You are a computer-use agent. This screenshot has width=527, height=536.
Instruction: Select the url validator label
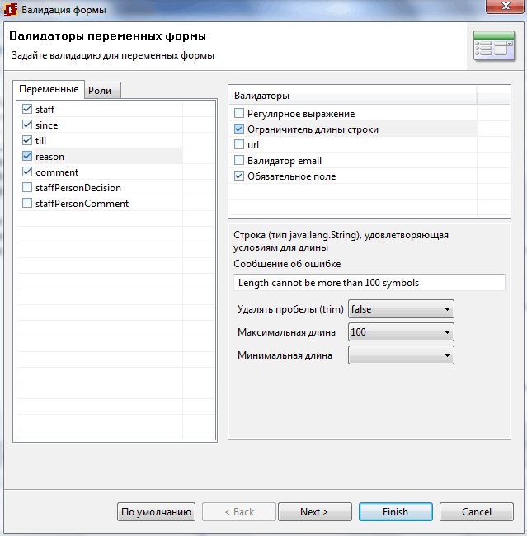253,145
